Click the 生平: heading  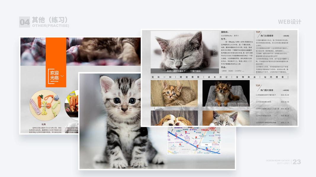pyautogui.click(x=224, y=39)
